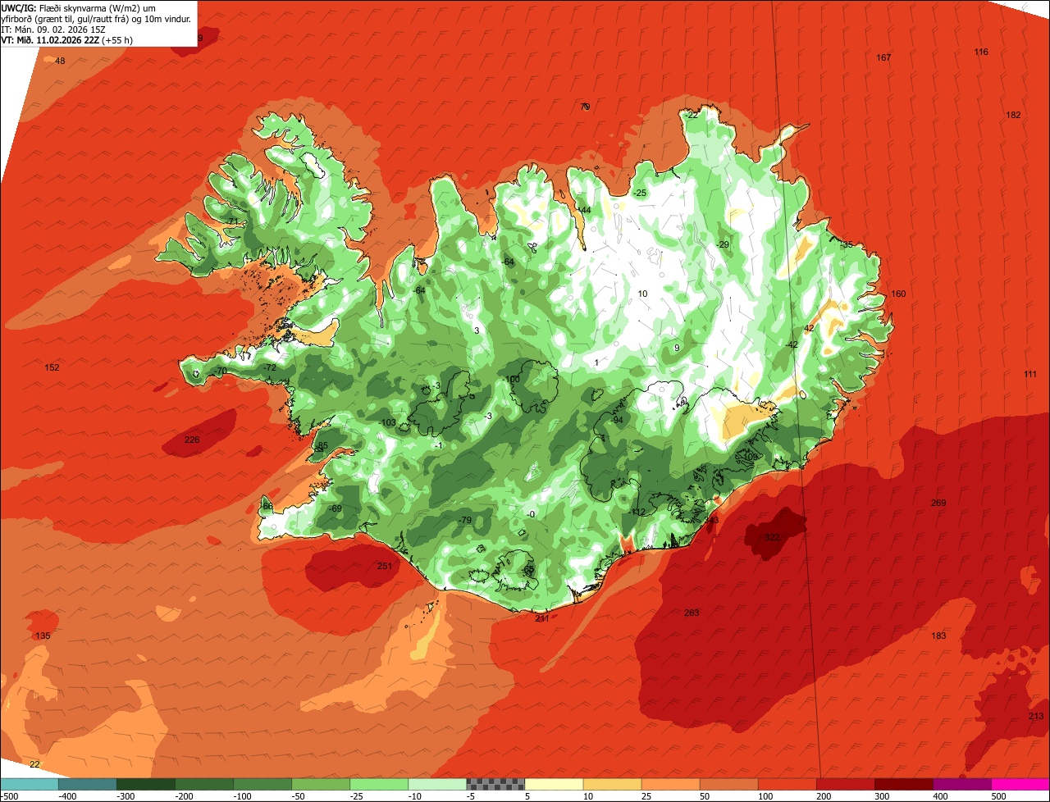Click the map value '263'
The width and height of the screenshot is (1050, 802).
(692, 613)
